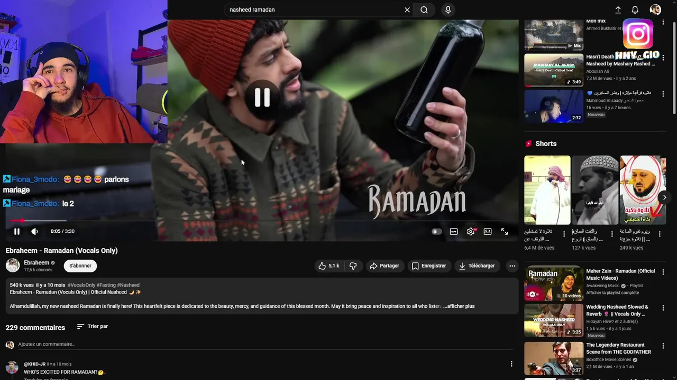
Task: Play The Godfather restaurant scene thumbnail
Action: tap(554, 358)
